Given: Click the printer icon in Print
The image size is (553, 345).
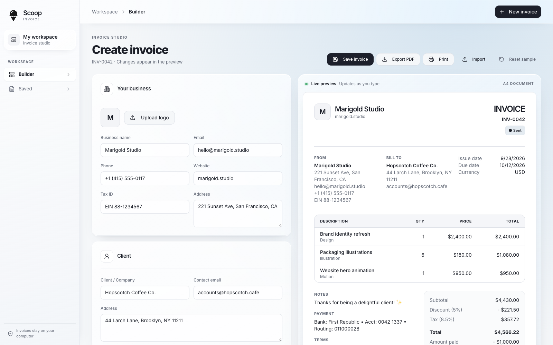Looking at the screenshot, I should coord(431,59).
